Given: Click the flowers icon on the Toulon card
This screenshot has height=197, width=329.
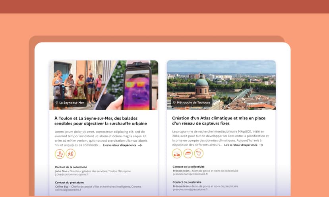Looking at the screenshot, I should (60, 154).
